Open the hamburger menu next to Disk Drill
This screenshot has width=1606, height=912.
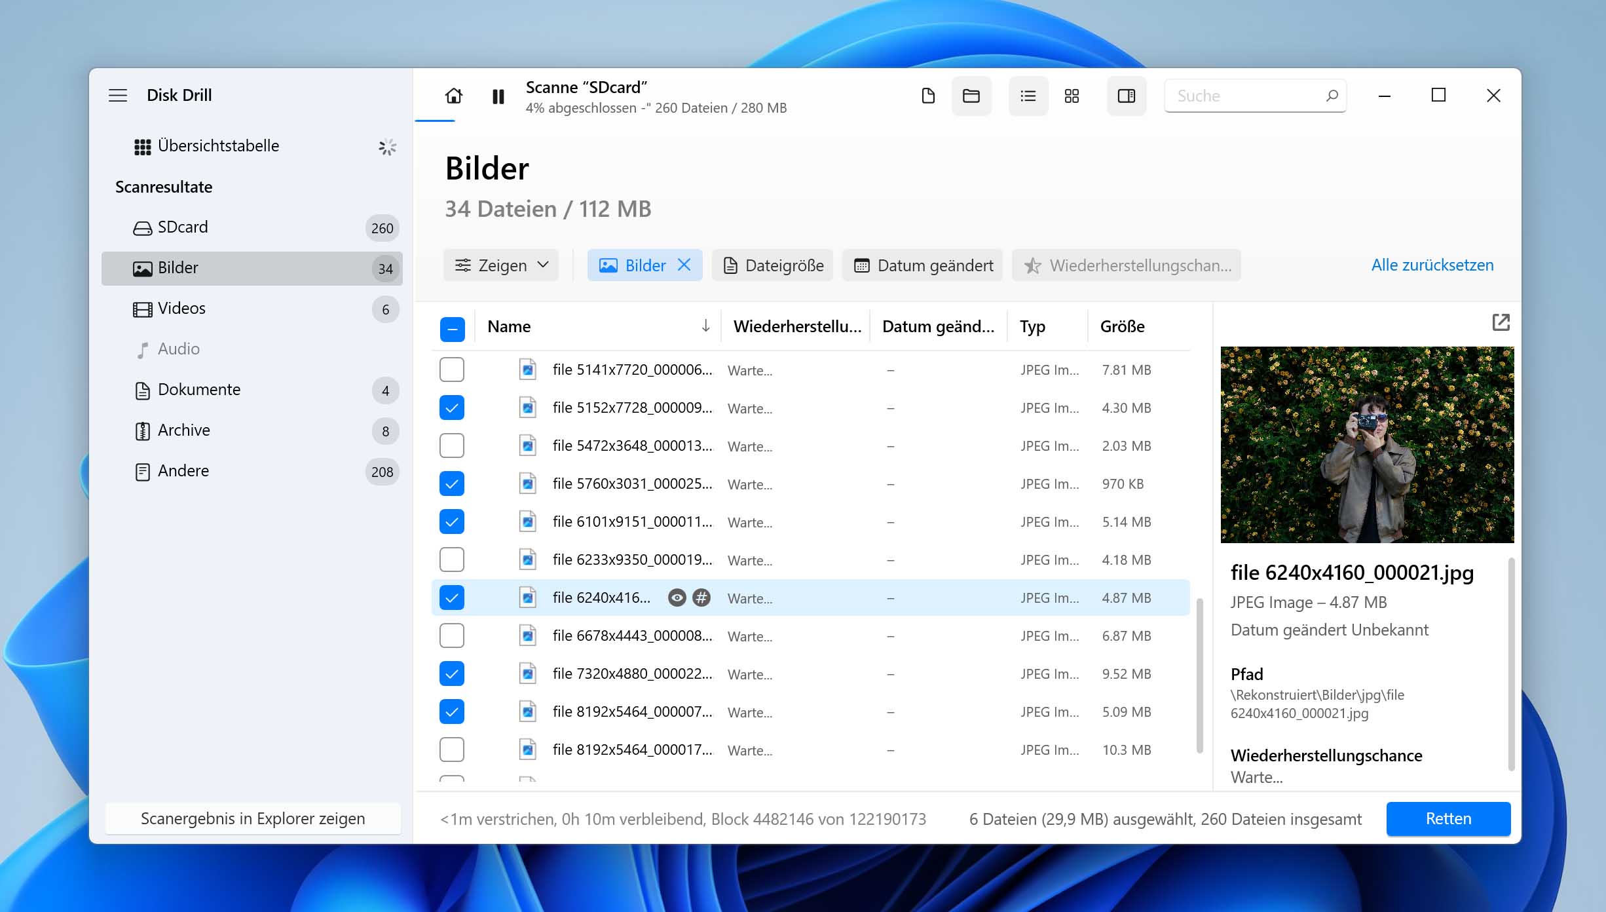coord(118,96)
